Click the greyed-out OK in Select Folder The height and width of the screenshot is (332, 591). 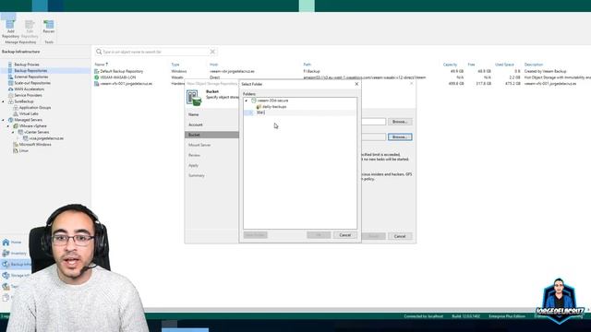pos(319,235)
